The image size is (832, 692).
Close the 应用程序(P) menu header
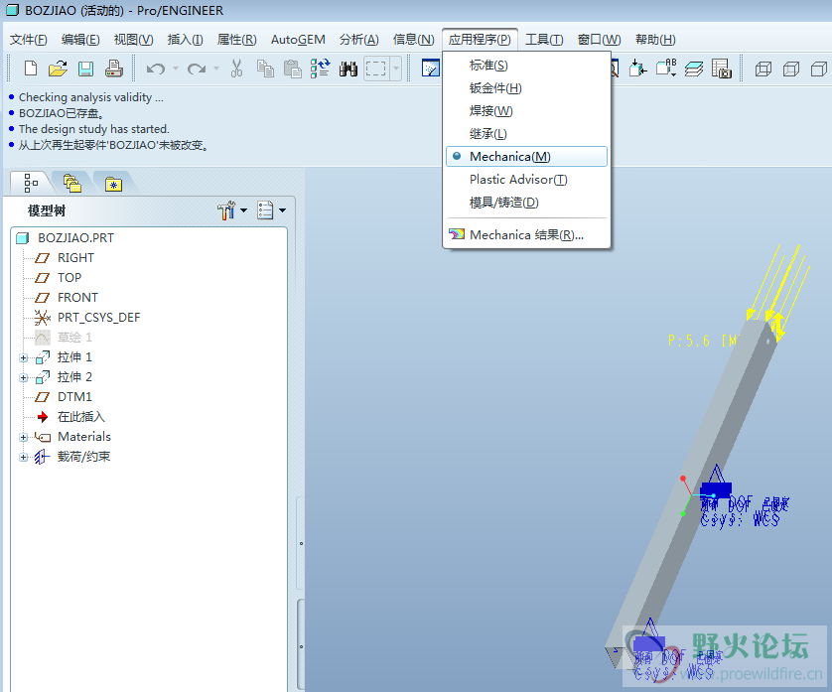click(x=480, y=40)
